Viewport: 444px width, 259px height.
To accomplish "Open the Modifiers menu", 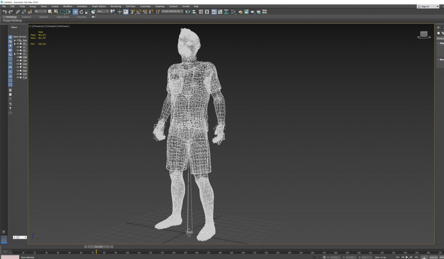I will (x=67, y=6).
